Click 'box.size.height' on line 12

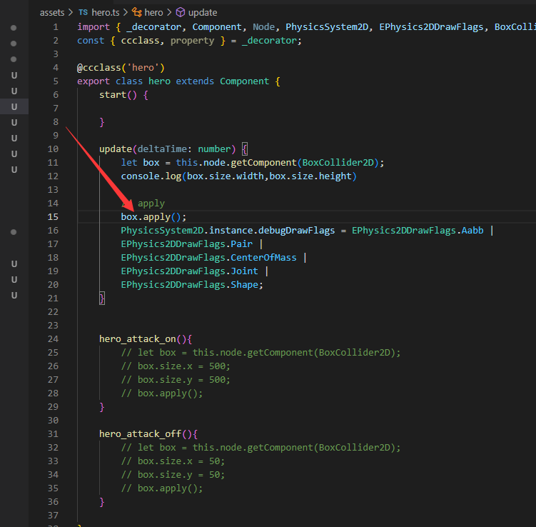pyautogui.click(x=310, y=176)
